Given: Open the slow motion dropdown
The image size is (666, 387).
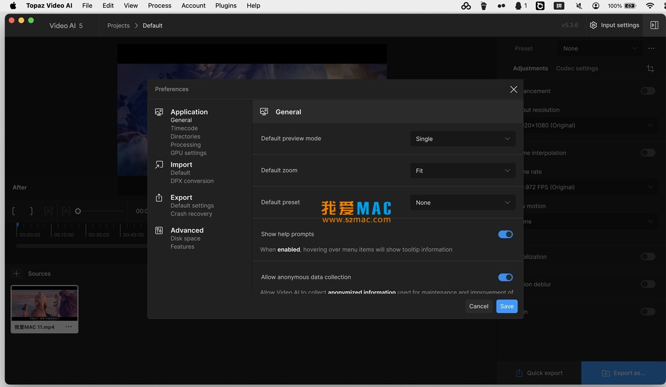Looking at the screenshot, I should coord(589,221).
